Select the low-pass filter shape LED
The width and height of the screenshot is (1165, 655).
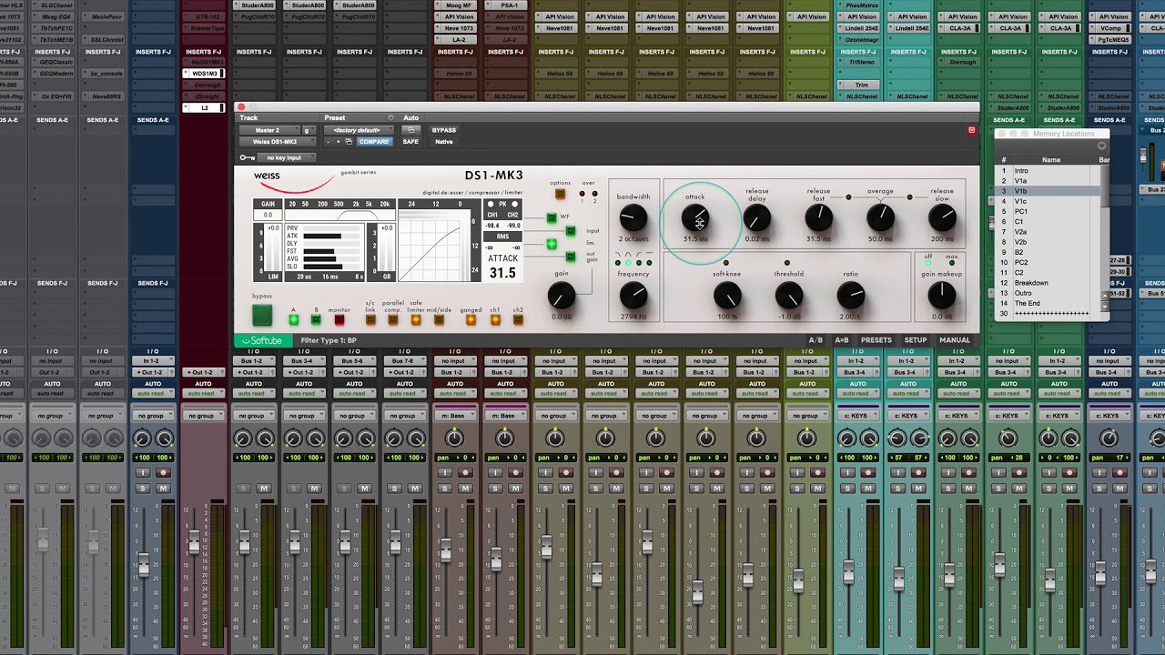(x=618, y=263)
